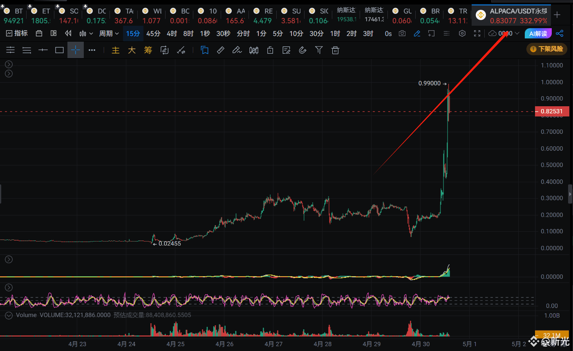Open the multi-chart layout icon

[54, 34]
